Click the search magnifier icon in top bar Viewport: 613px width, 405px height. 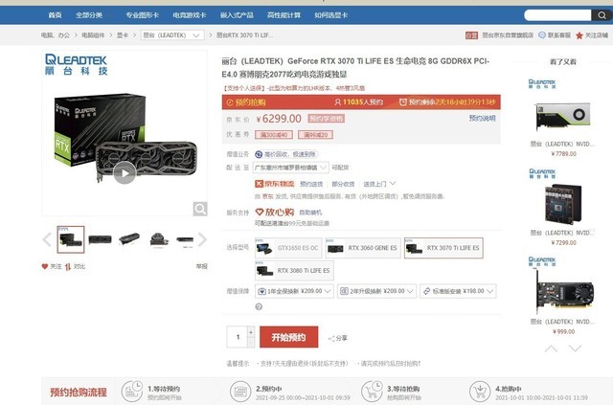click(602, 15)
